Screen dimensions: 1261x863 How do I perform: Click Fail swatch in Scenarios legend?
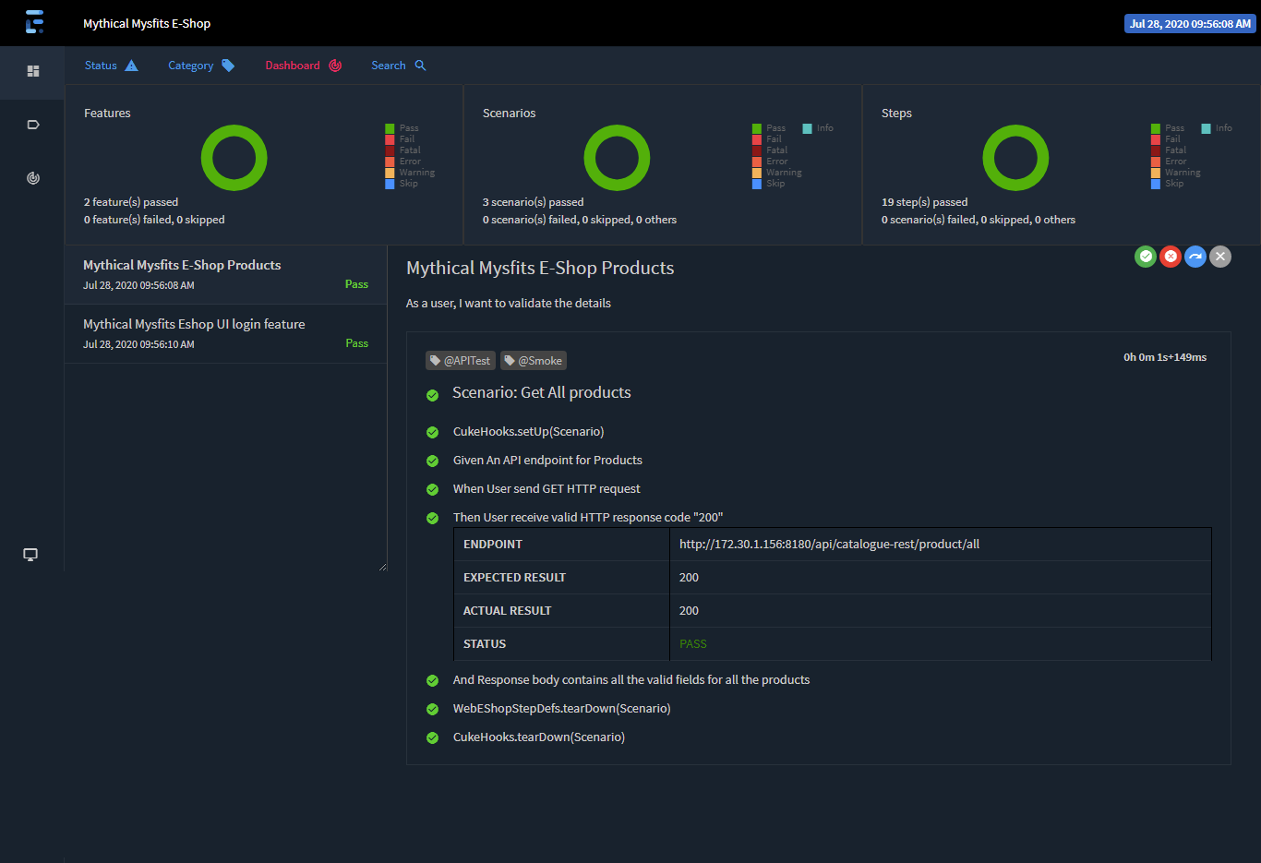point(757,139)
